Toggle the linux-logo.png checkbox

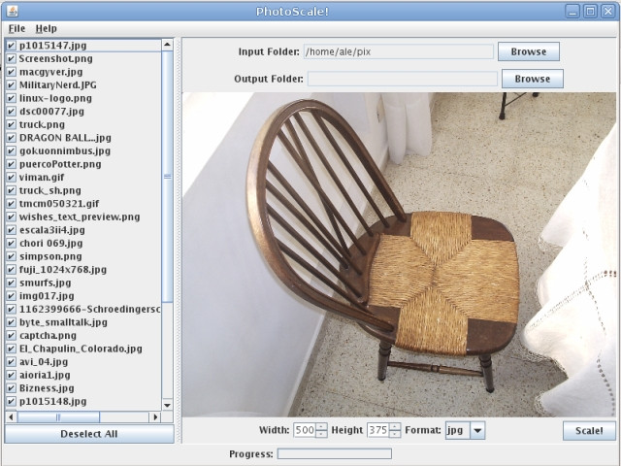[x=11, y=98]
